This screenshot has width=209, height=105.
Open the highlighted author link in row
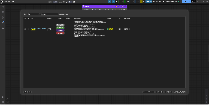coord(111,29)
